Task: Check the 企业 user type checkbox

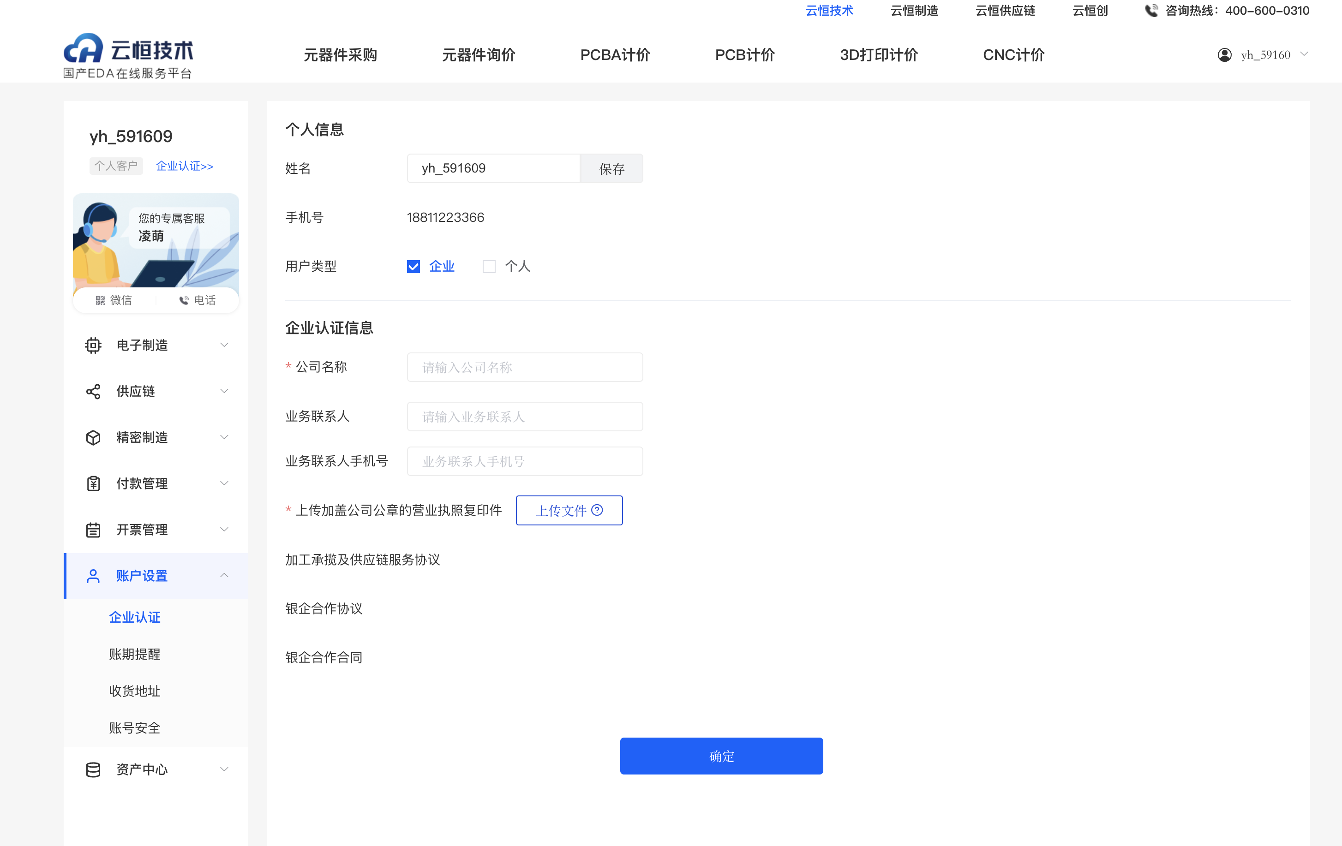Action: point(413,267)
